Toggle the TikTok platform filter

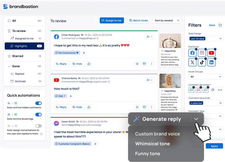[202, 62]
